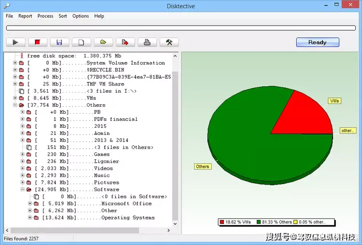This screenshot has height=245, width=362.
Task: Open the Report menu
Action: click(x=25, y=16)
